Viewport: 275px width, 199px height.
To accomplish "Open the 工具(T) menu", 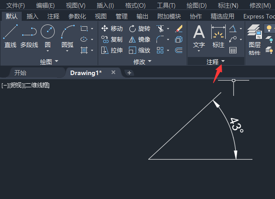I will tap(166, 5).
